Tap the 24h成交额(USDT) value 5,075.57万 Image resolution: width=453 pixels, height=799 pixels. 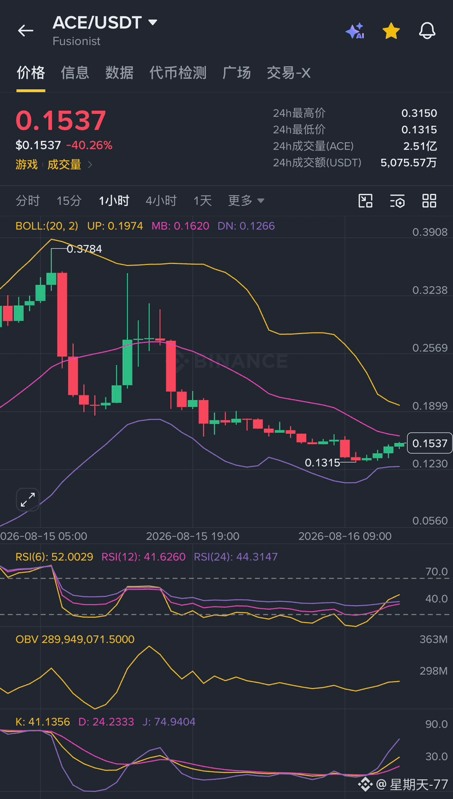(x=409, y=162)
